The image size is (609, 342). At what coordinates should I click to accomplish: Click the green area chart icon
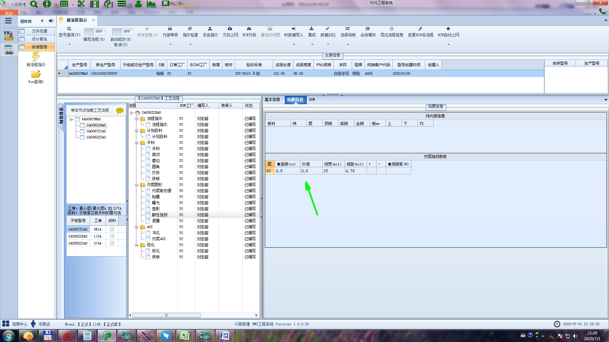pyautogui.click(x=151, y=4)
